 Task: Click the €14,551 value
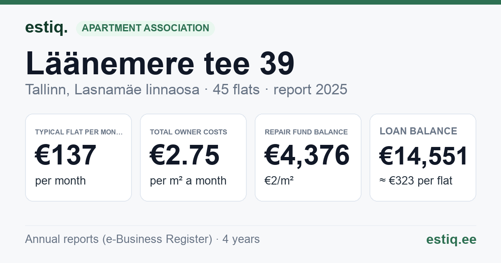[423, 156]
